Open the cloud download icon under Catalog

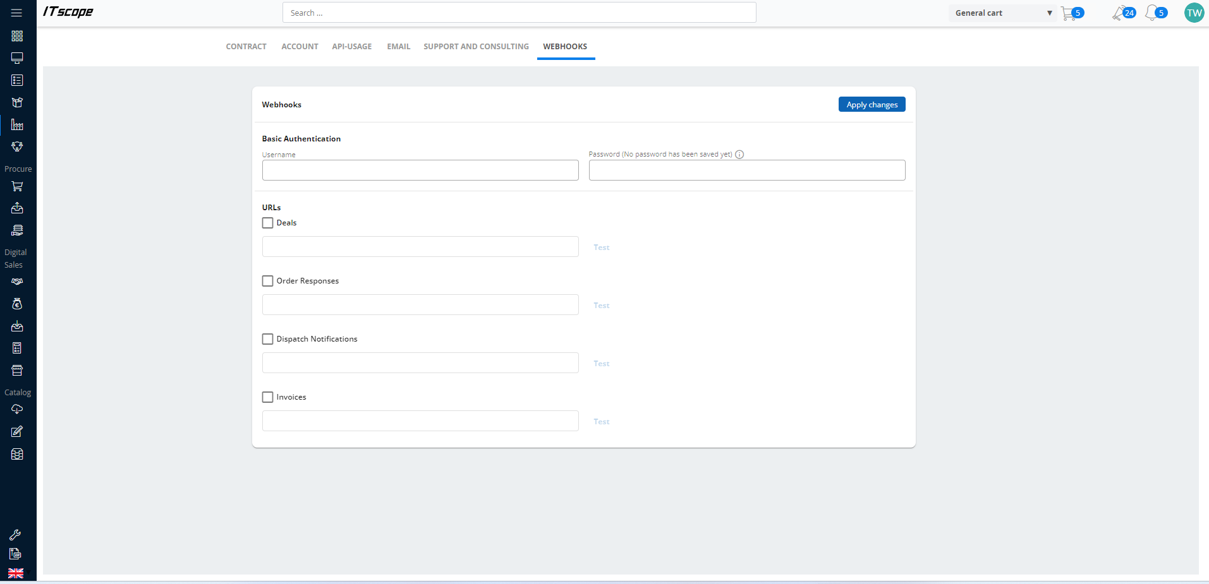17,409
